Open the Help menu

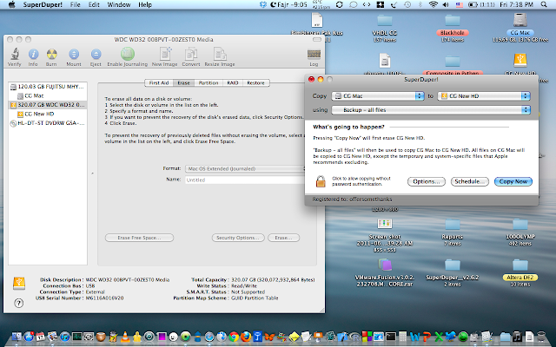(x=145, y=4)
